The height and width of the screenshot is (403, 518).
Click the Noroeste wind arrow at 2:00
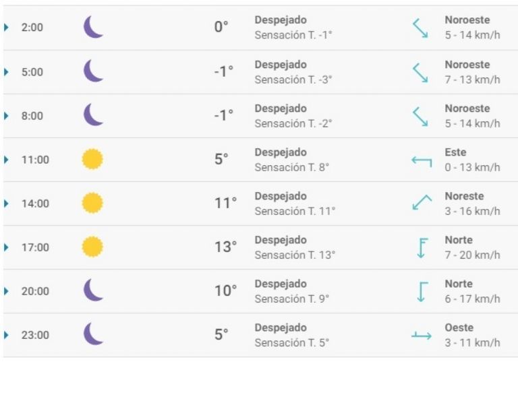[421, 28]
